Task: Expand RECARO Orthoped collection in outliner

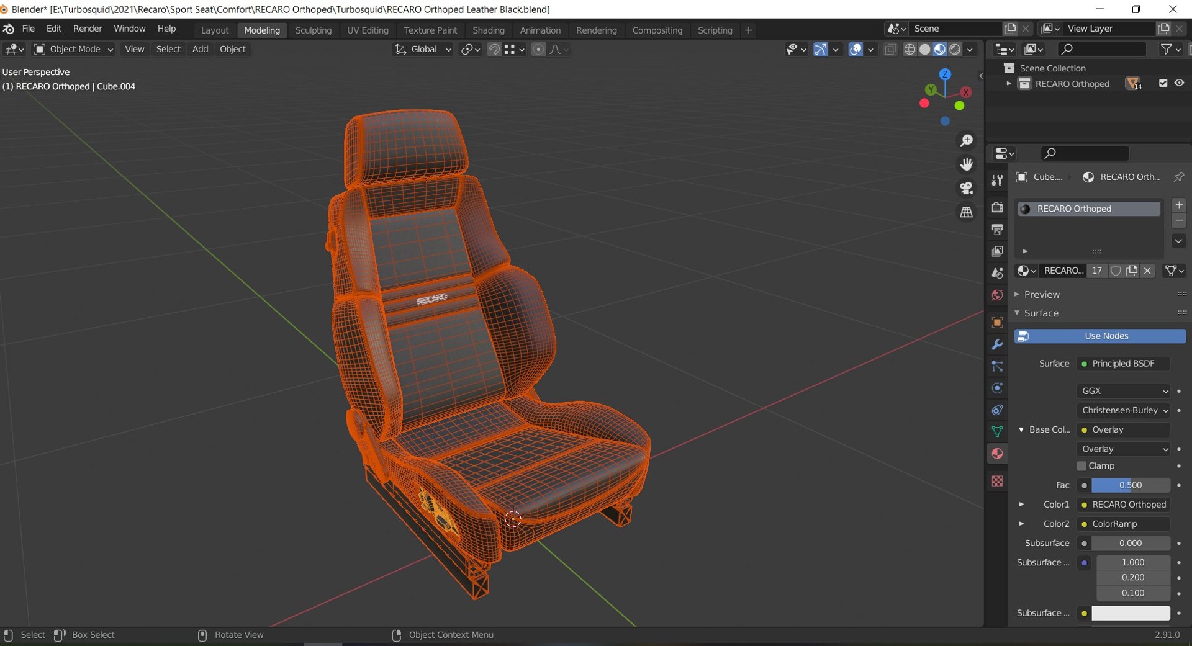Action: [x=1008, y=84]
